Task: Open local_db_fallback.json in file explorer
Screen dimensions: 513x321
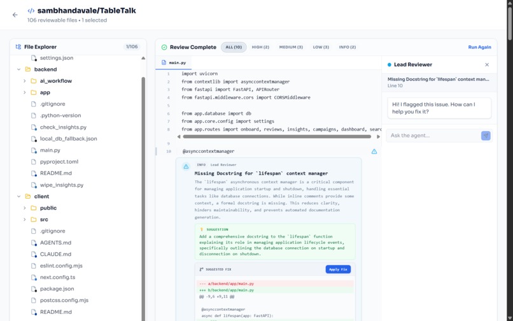Action: click(68, 139)
